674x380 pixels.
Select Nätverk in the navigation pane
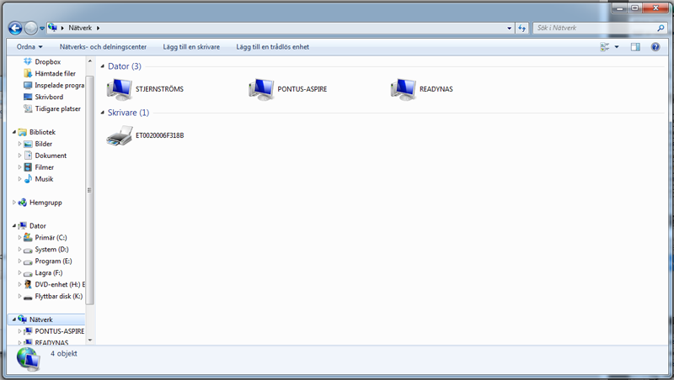(40, 319)
